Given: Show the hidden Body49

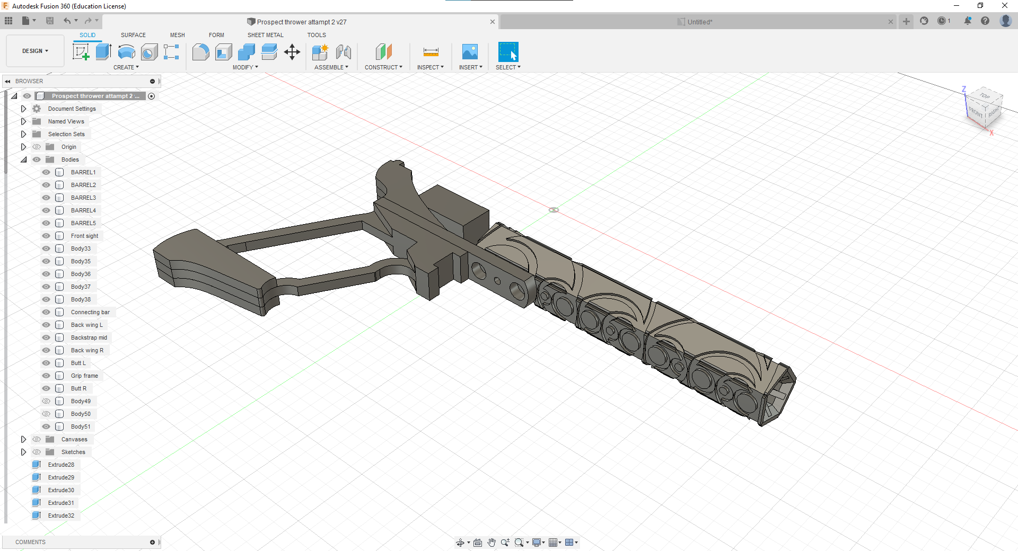Looking at the screenshot, I should (46, 401).
